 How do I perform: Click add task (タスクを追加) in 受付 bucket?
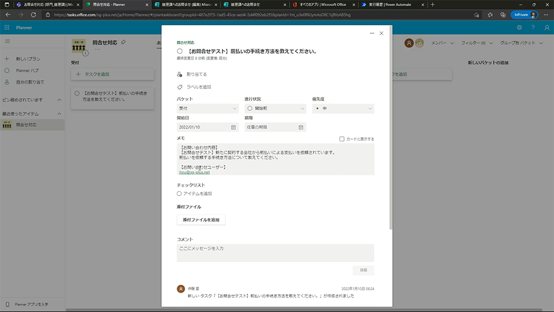[112, 74]
